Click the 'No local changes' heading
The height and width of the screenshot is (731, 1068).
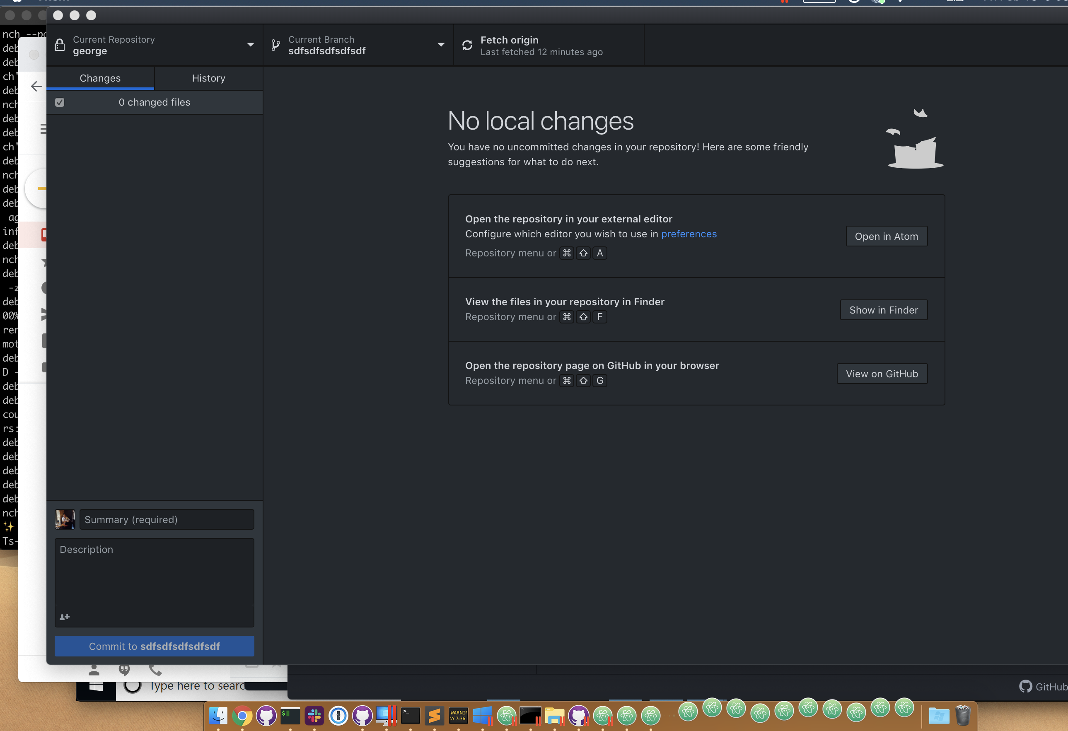(541, 121)
